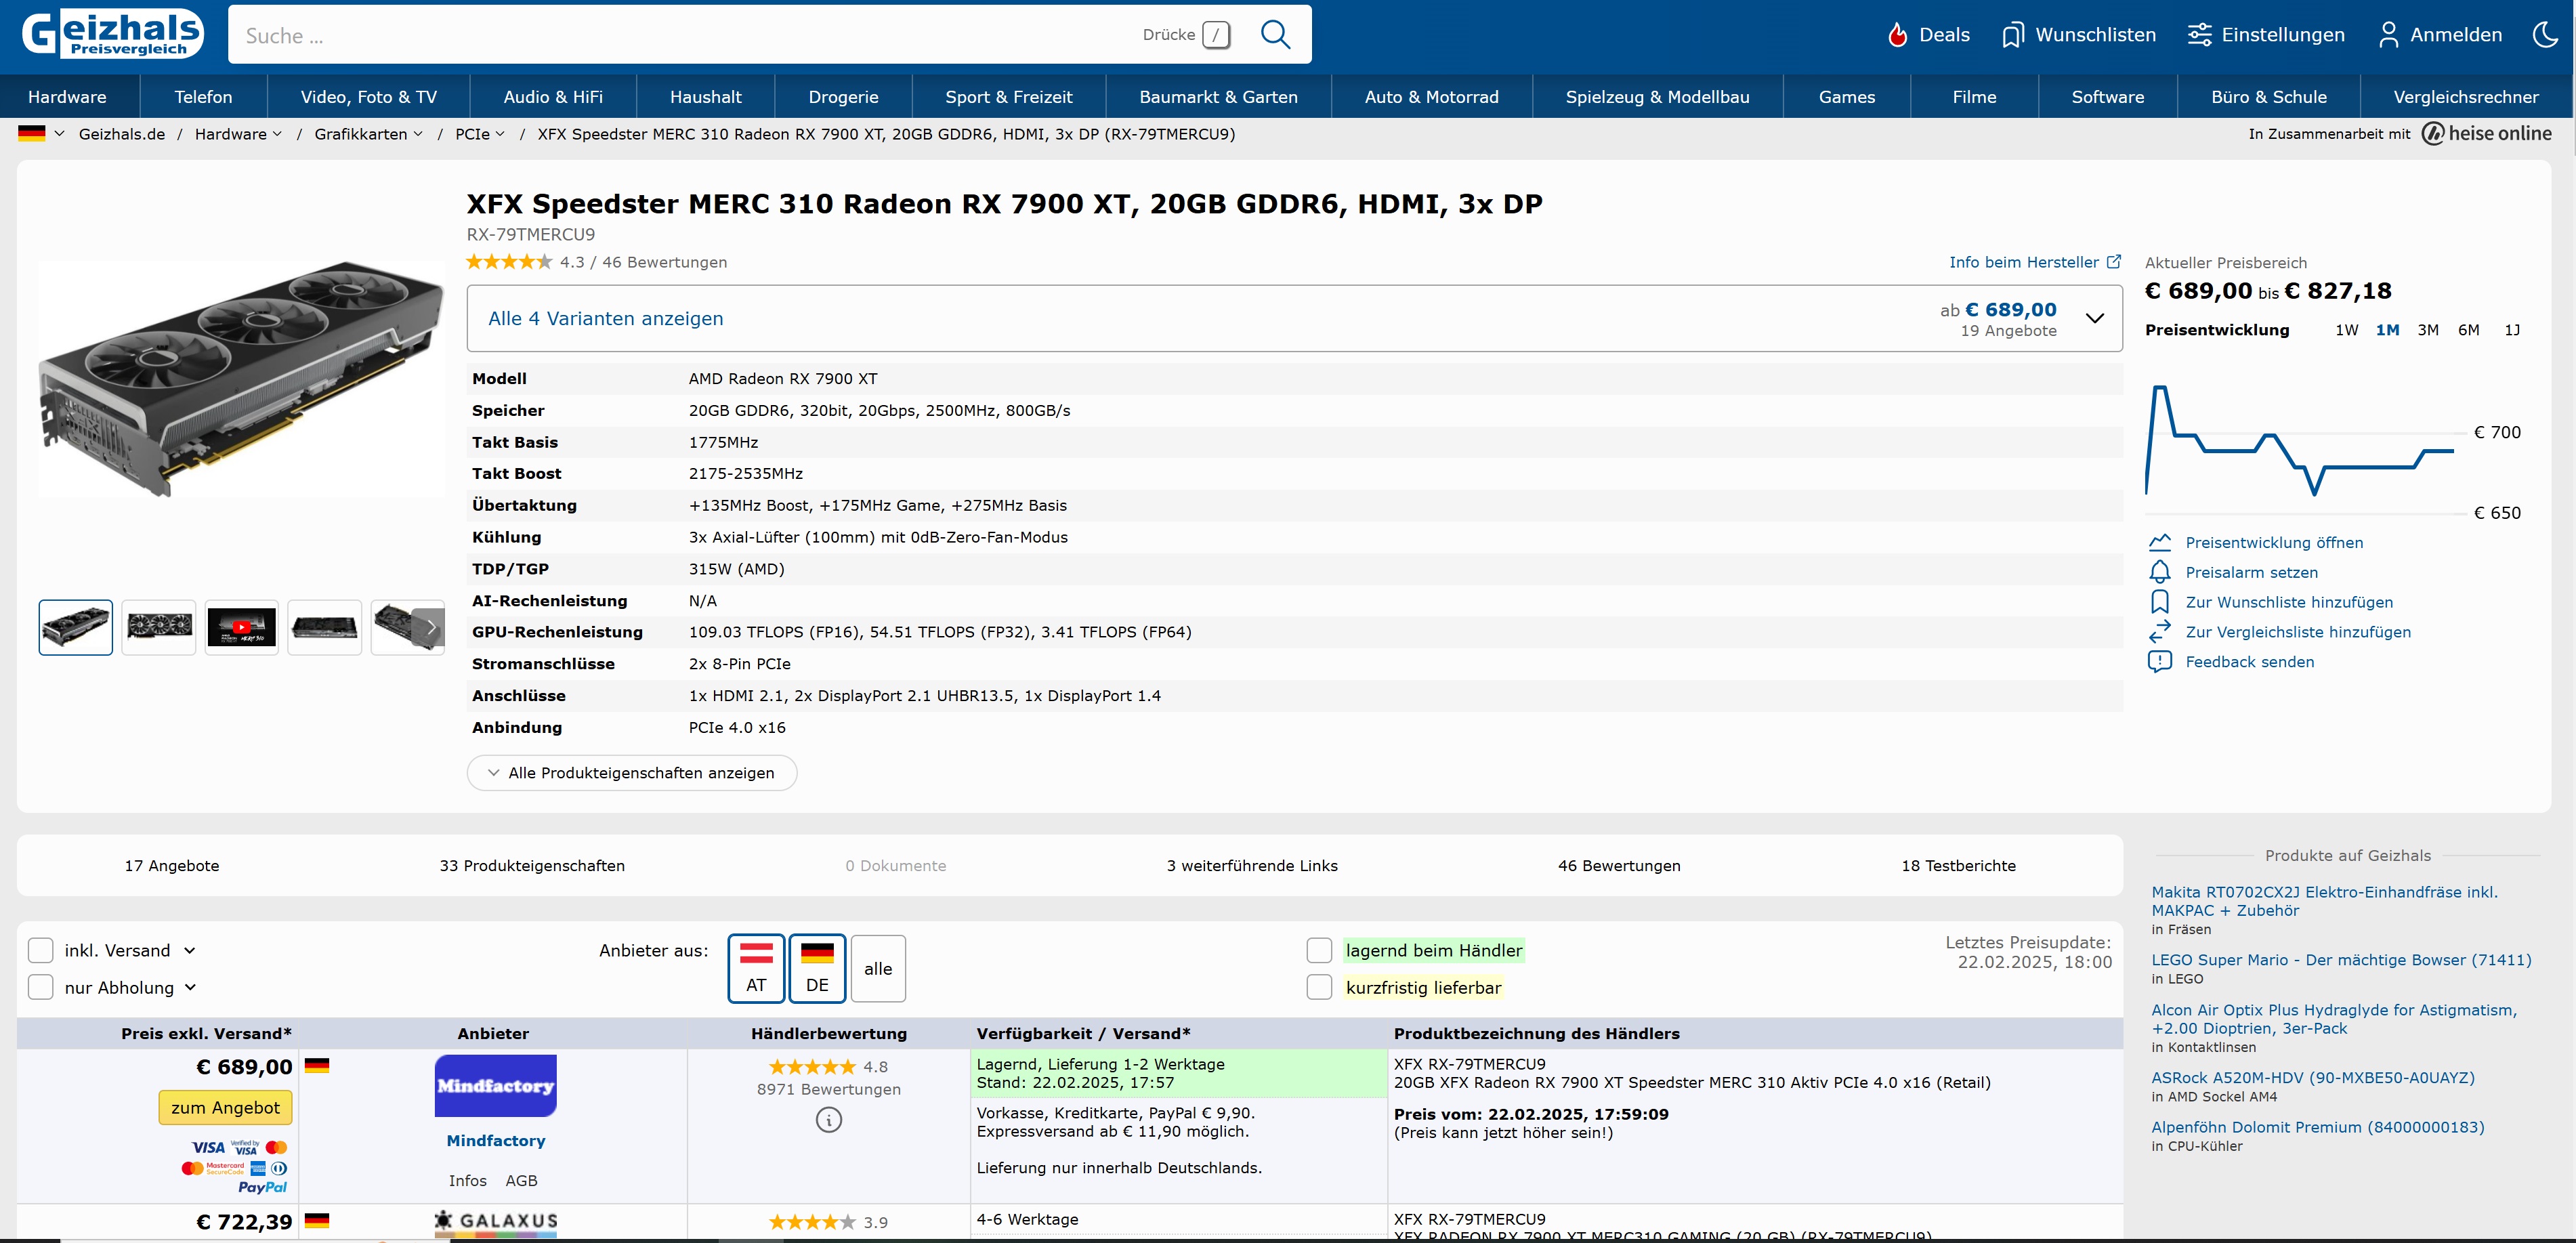
Task: Click the Geizhals Preisvergleich logo
Action: pos(113,33)
